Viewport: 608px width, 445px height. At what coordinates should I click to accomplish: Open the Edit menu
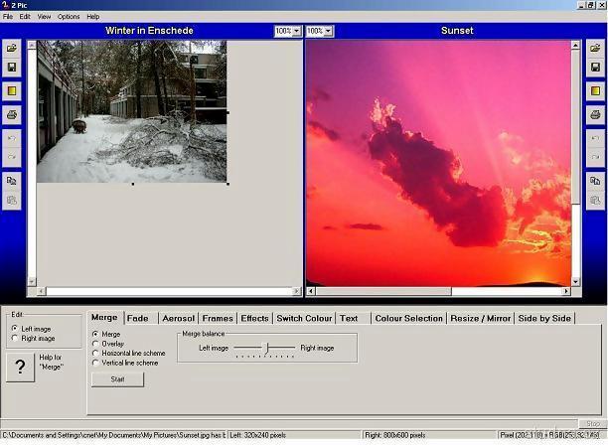pos(25,17)
